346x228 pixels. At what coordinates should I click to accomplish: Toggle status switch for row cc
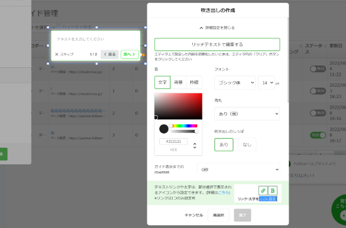[x=318, y=69]
